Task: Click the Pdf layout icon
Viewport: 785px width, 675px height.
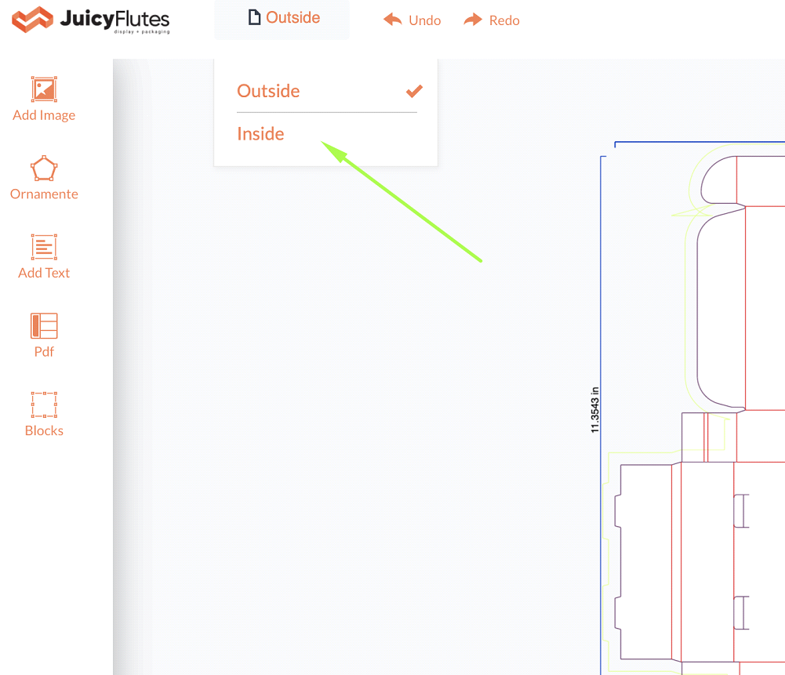Action: pyautogui.click(x=44, y=326)
